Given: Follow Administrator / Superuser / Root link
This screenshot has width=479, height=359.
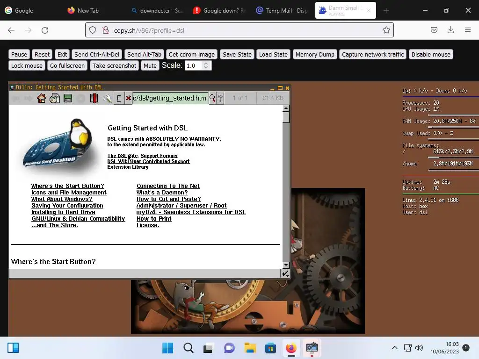Looking at the screenshot, I should 181,206.
